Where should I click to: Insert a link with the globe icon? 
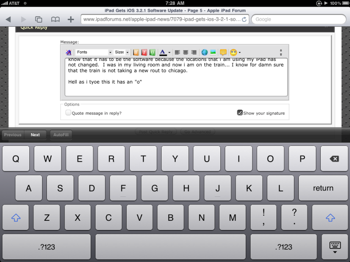[x=205, y=52]
